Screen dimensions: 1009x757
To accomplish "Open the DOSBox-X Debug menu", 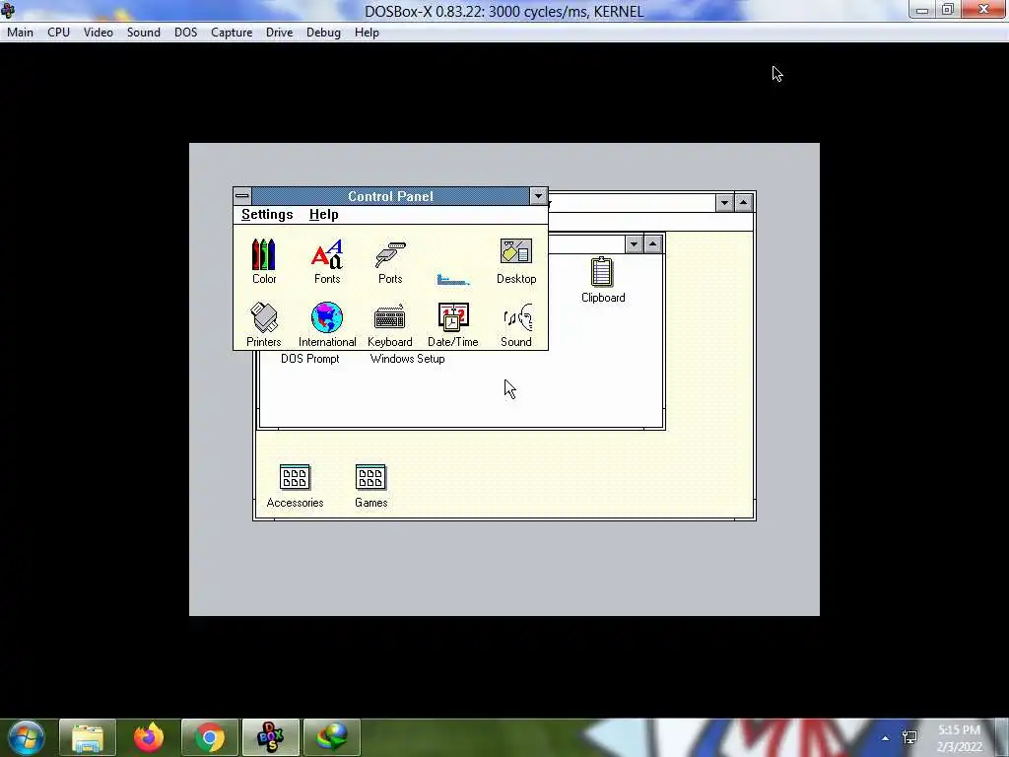I will tap(323, 33).
